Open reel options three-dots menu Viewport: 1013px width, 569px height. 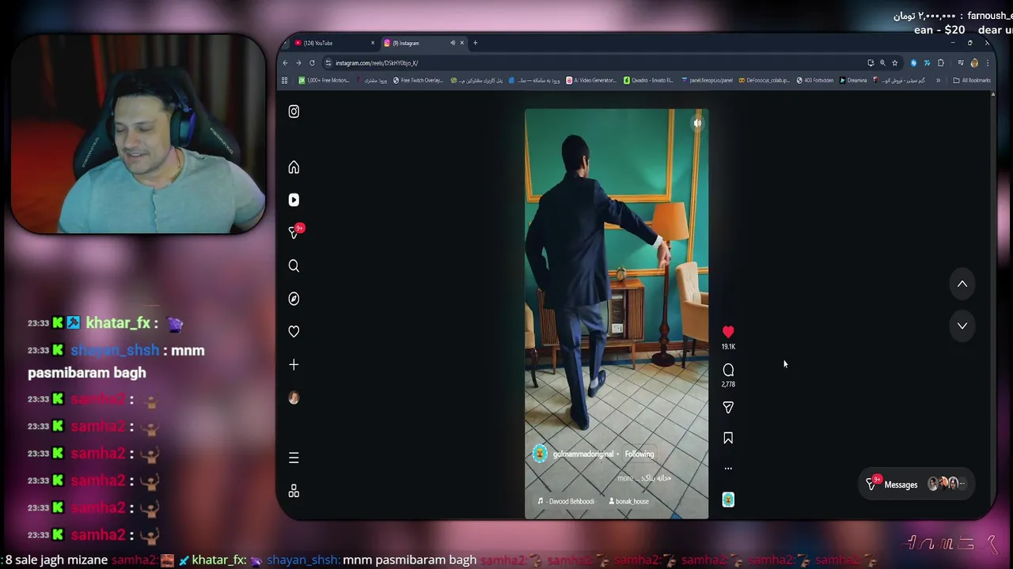click(x=728, y=468)
